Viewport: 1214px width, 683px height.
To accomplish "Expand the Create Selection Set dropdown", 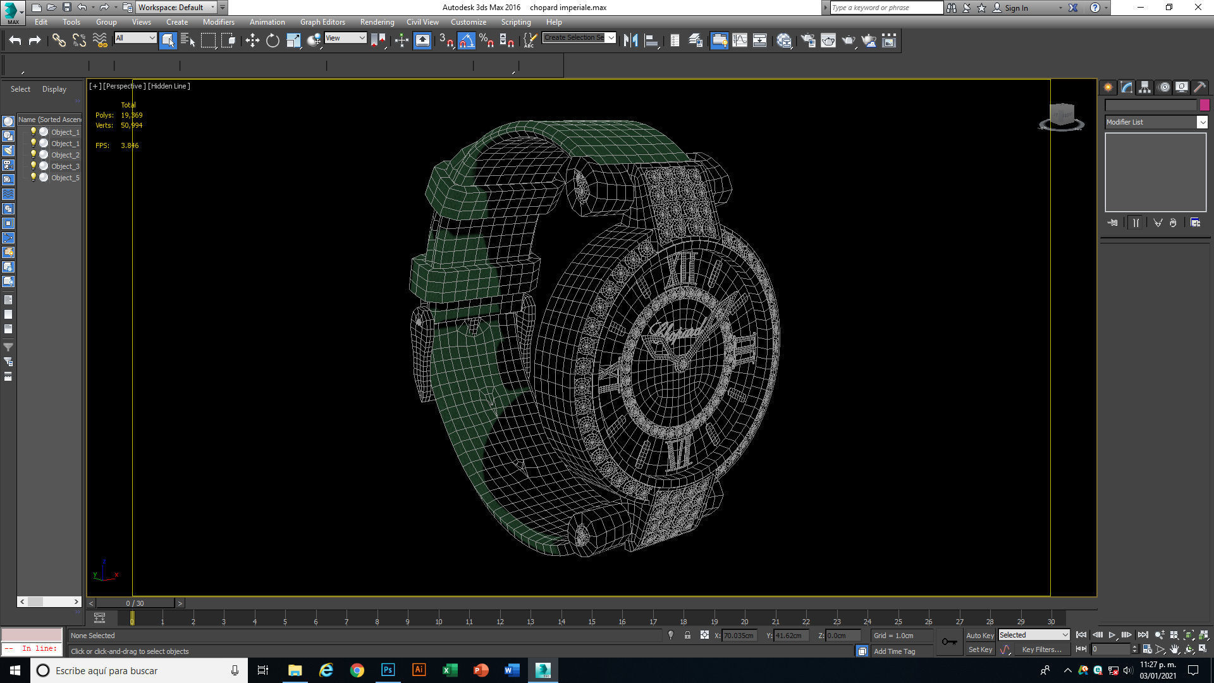I will [611, 38].
